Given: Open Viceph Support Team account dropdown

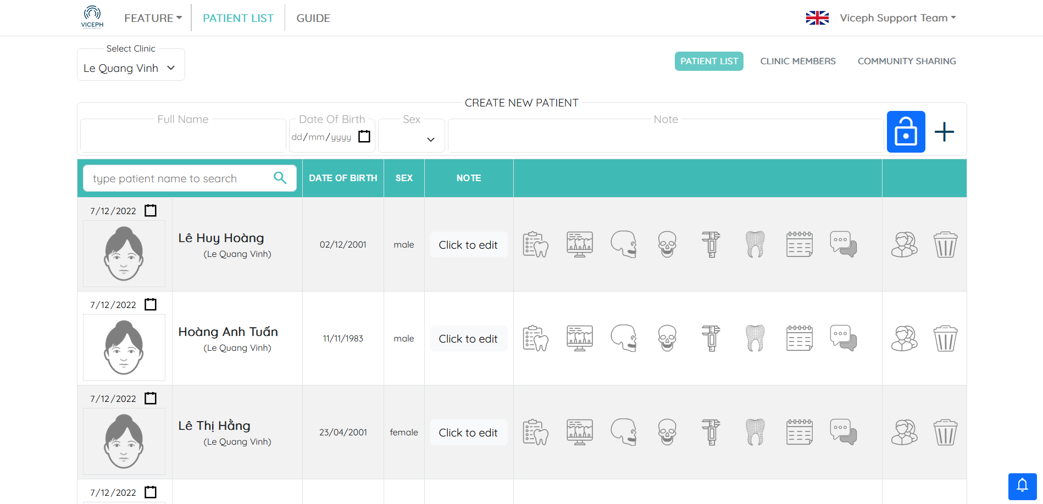Looking at the screenshot, I should 898,18.
